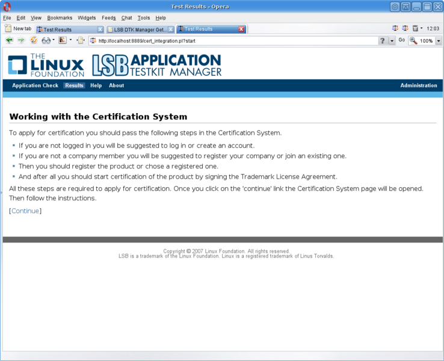The image size is (444, 361).
Task: Click the new page icon in the toolbar
Action: (81, 40)
